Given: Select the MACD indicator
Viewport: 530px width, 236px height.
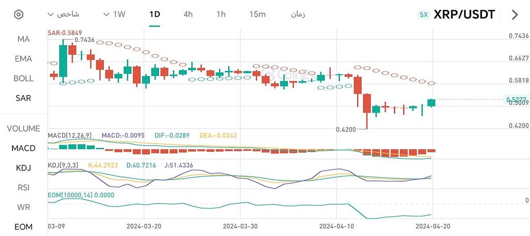Looking at the screenshot, I should (23, 148).
